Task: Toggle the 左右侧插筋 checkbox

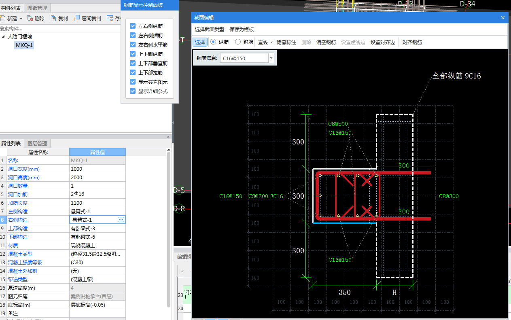Action: tap(133, 35)
